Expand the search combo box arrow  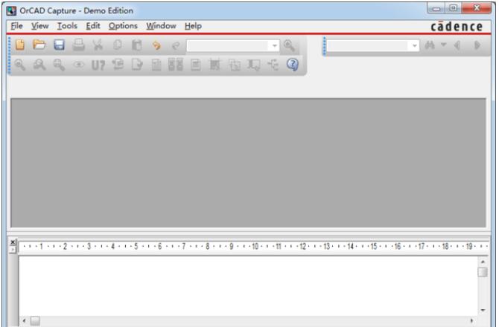pos(414,46)
